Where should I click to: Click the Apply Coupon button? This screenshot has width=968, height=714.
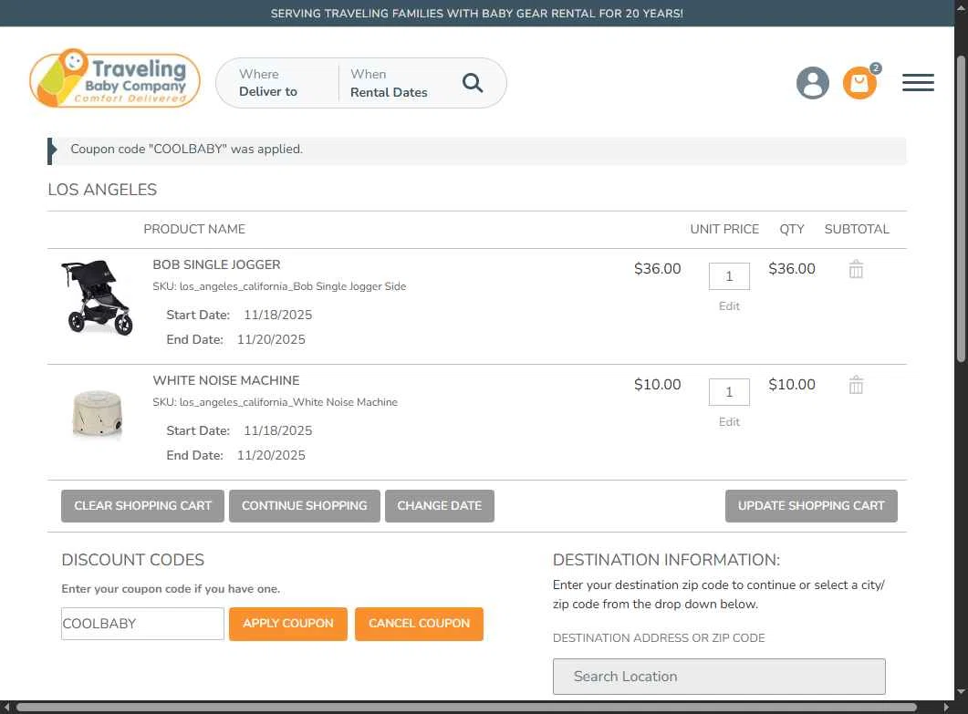(x=288, y=624)
